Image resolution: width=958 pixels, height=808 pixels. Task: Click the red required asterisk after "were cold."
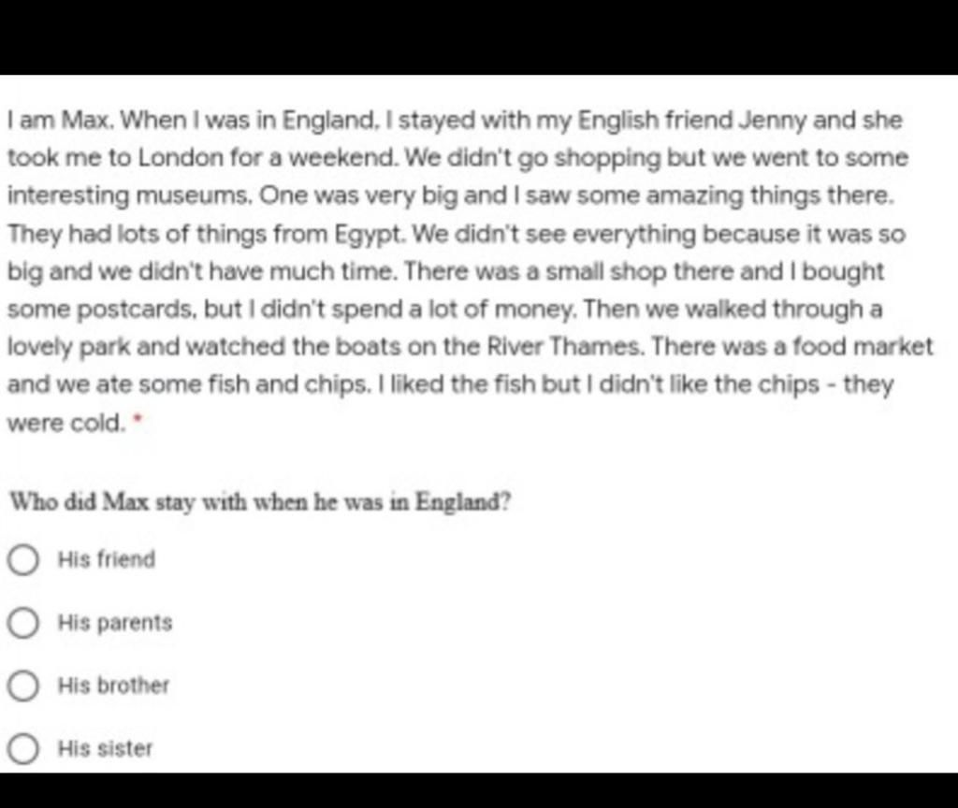pyautogui.click(x=138, y=418)
